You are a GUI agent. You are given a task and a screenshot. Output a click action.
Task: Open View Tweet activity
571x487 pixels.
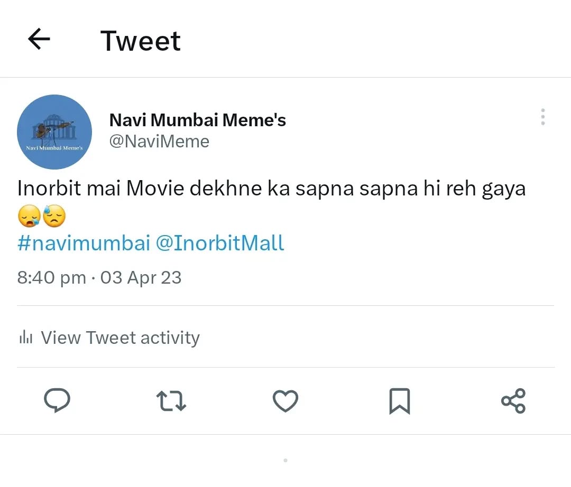click(x=120, y=338)
